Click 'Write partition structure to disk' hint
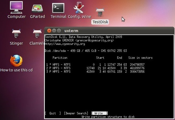The image size is (175, 120). tap(108, 117)
